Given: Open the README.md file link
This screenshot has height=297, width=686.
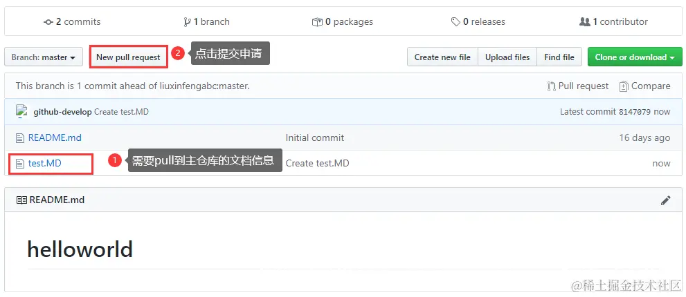Looking at the screenshot, I should (55, 137).
